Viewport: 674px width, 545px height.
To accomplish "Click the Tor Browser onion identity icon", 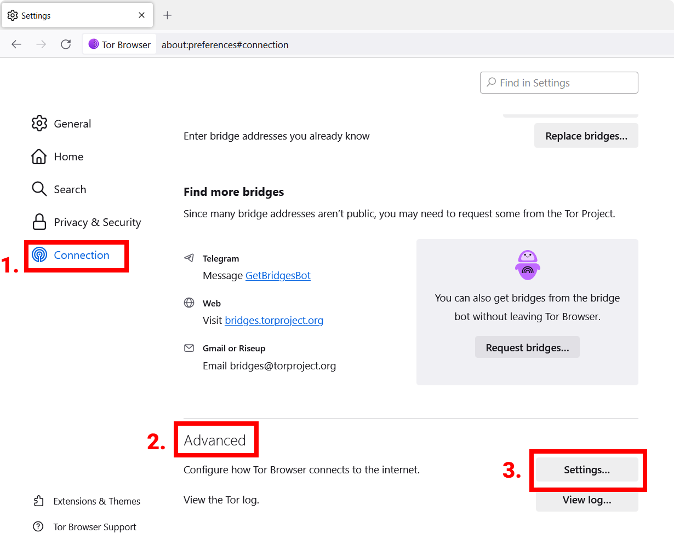I will click(x=94, y=44).
